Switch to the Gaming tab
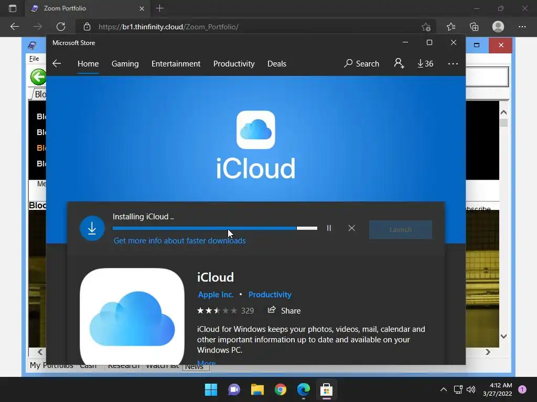This screenshot has height=402, width=537. [x=125, y=63]
